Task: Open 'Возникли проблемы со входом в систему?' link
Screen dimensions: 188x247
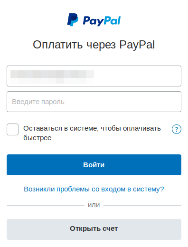Action: [x=94, y=189]
